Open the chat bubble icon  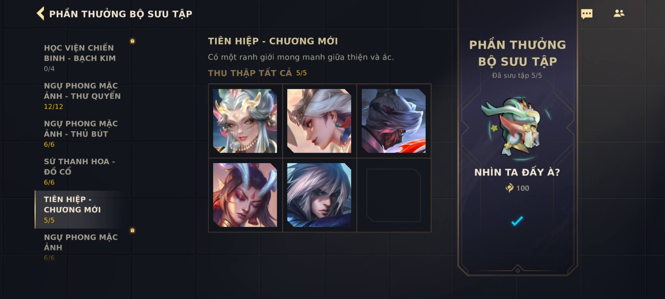pos(587,14)
